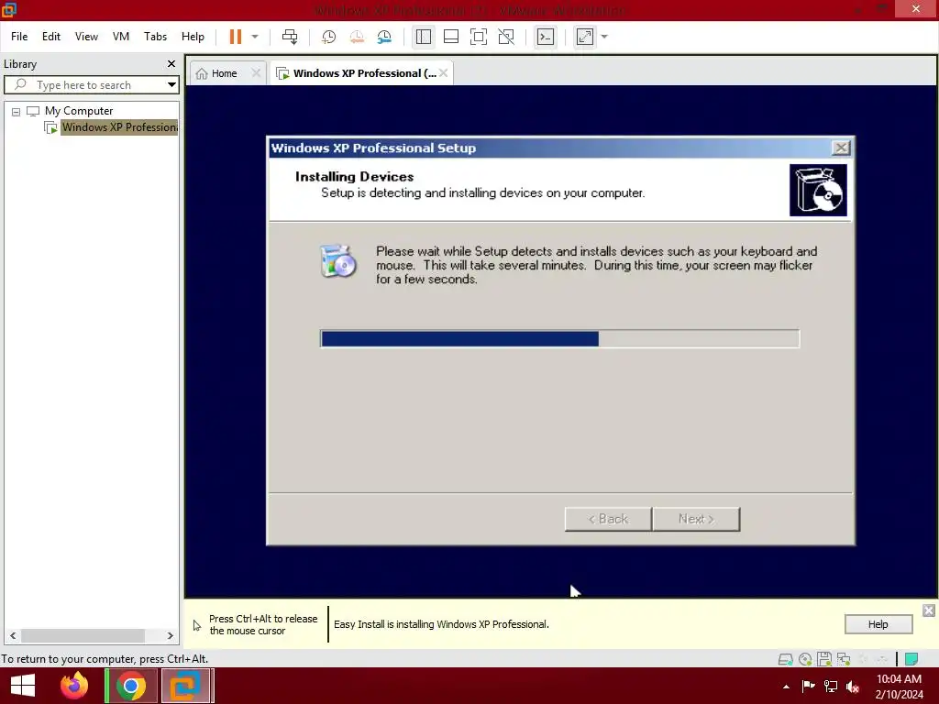Click the VMware logo icon in the title bar

[x=9, y=9]
